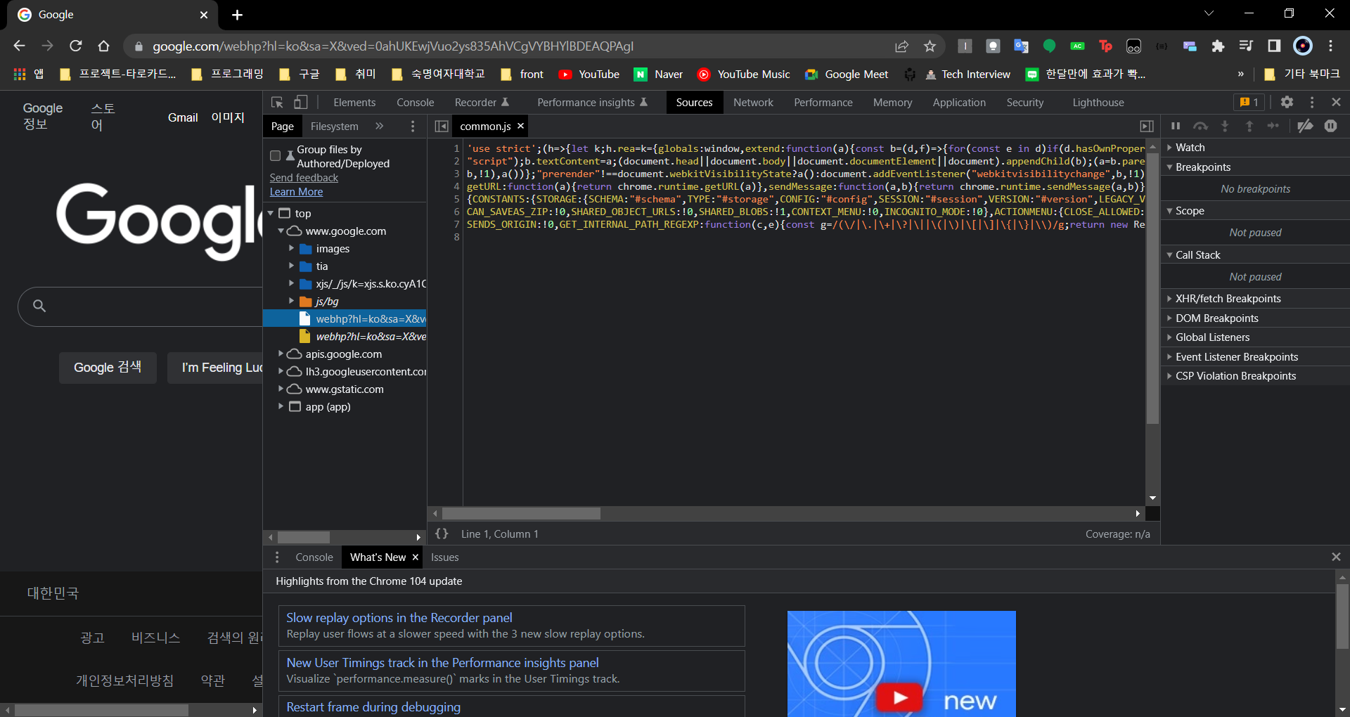Toggle the device toolbar icon
The image size is (1350, 717).
300,103
